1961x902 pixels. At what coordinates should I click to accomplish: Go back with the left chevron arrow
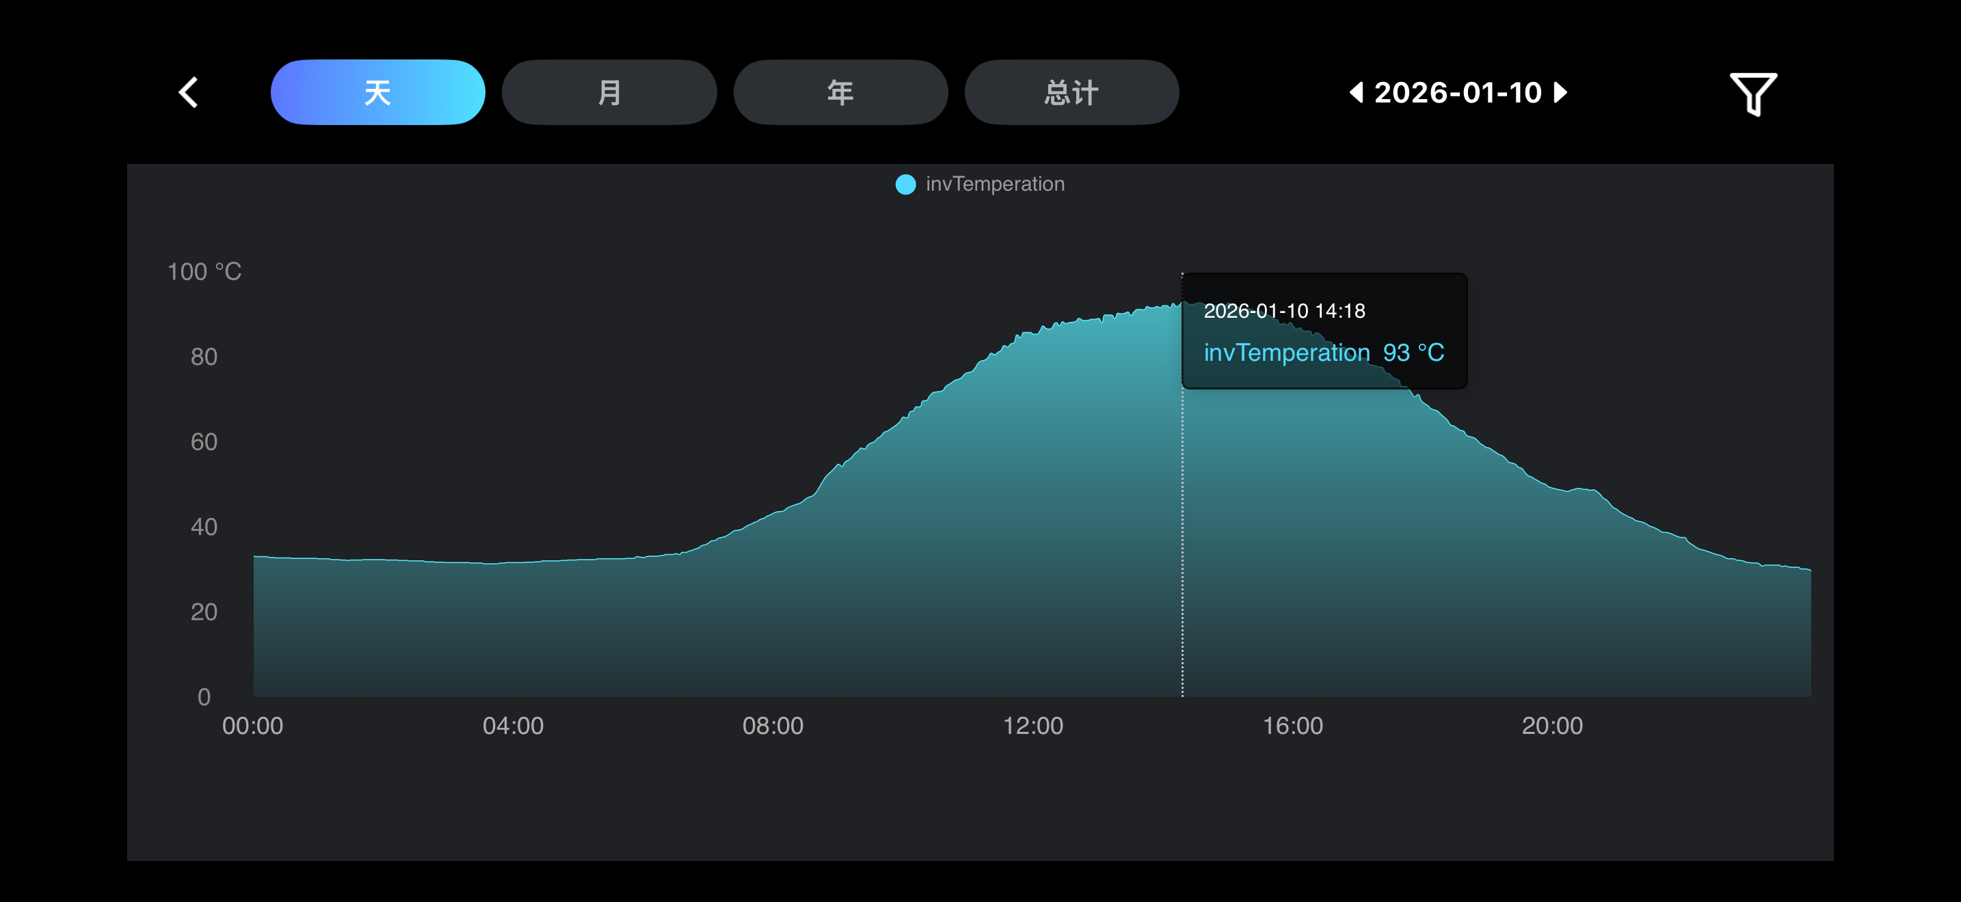(x=188, y=93)
